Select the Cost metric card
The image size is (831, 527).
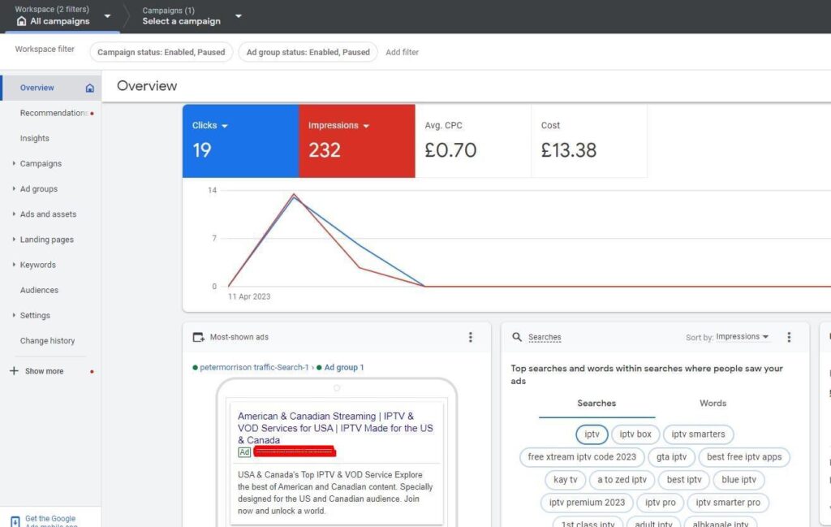click(589, 141)
